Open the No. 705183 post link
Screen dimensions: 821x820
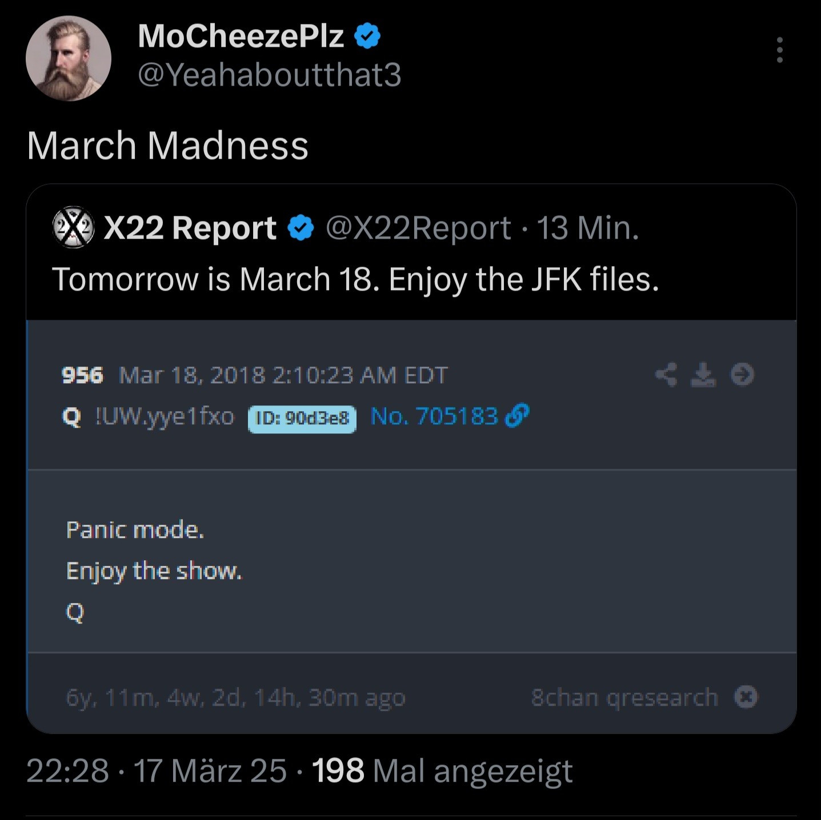(434, 416)
